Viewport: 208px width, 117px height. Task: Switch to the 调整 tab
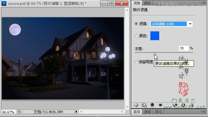[137, 3]
